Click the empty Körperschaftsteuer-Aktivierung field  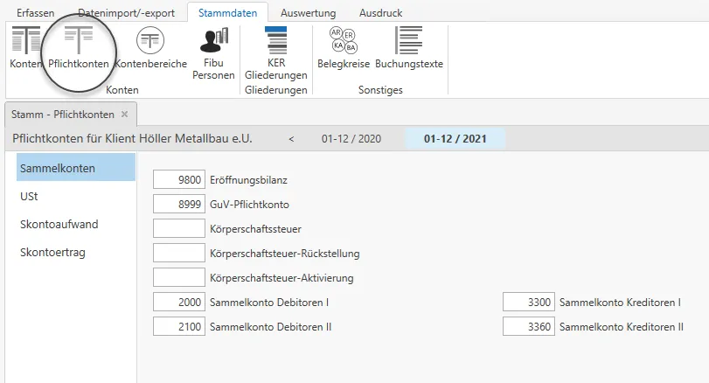point(179,277)
